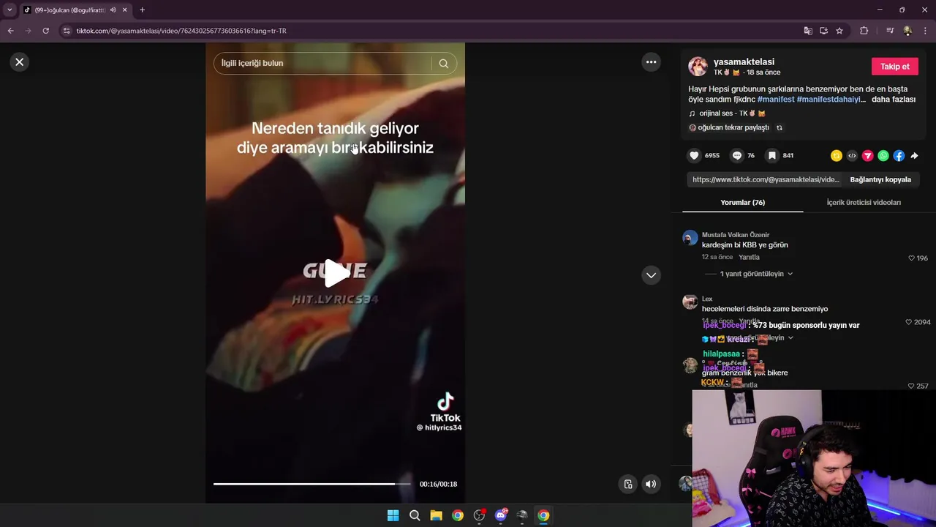Image resolution: width=936 pixels, height=527 pixels.
Task: Click the browser address bar URL
Action: point(181,31)
